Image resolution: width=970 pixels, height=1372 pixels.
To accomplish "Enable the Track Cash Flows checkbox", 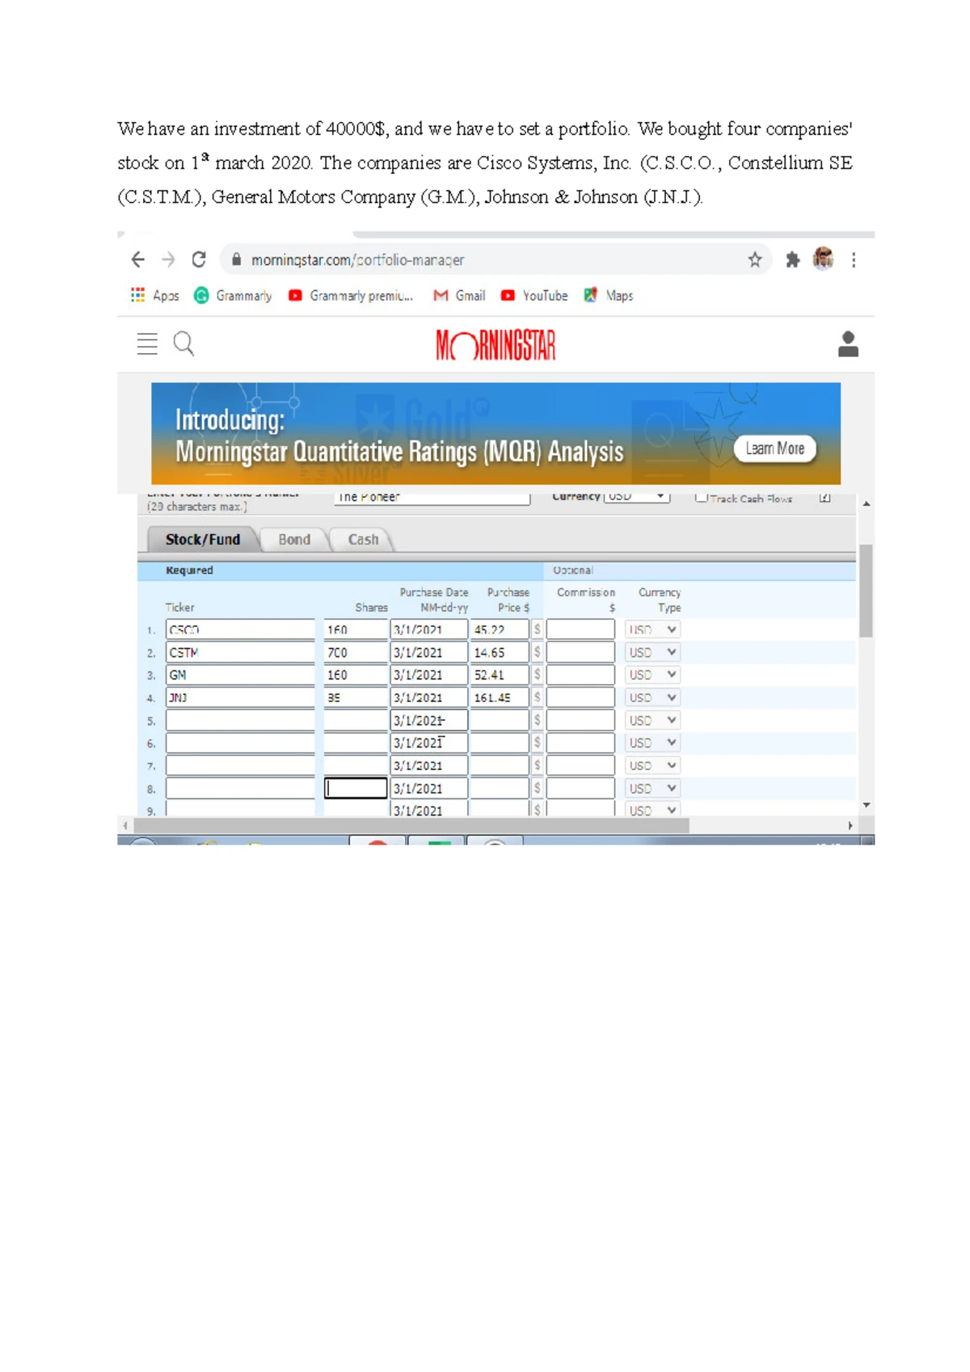I will [x=702, y=498].
